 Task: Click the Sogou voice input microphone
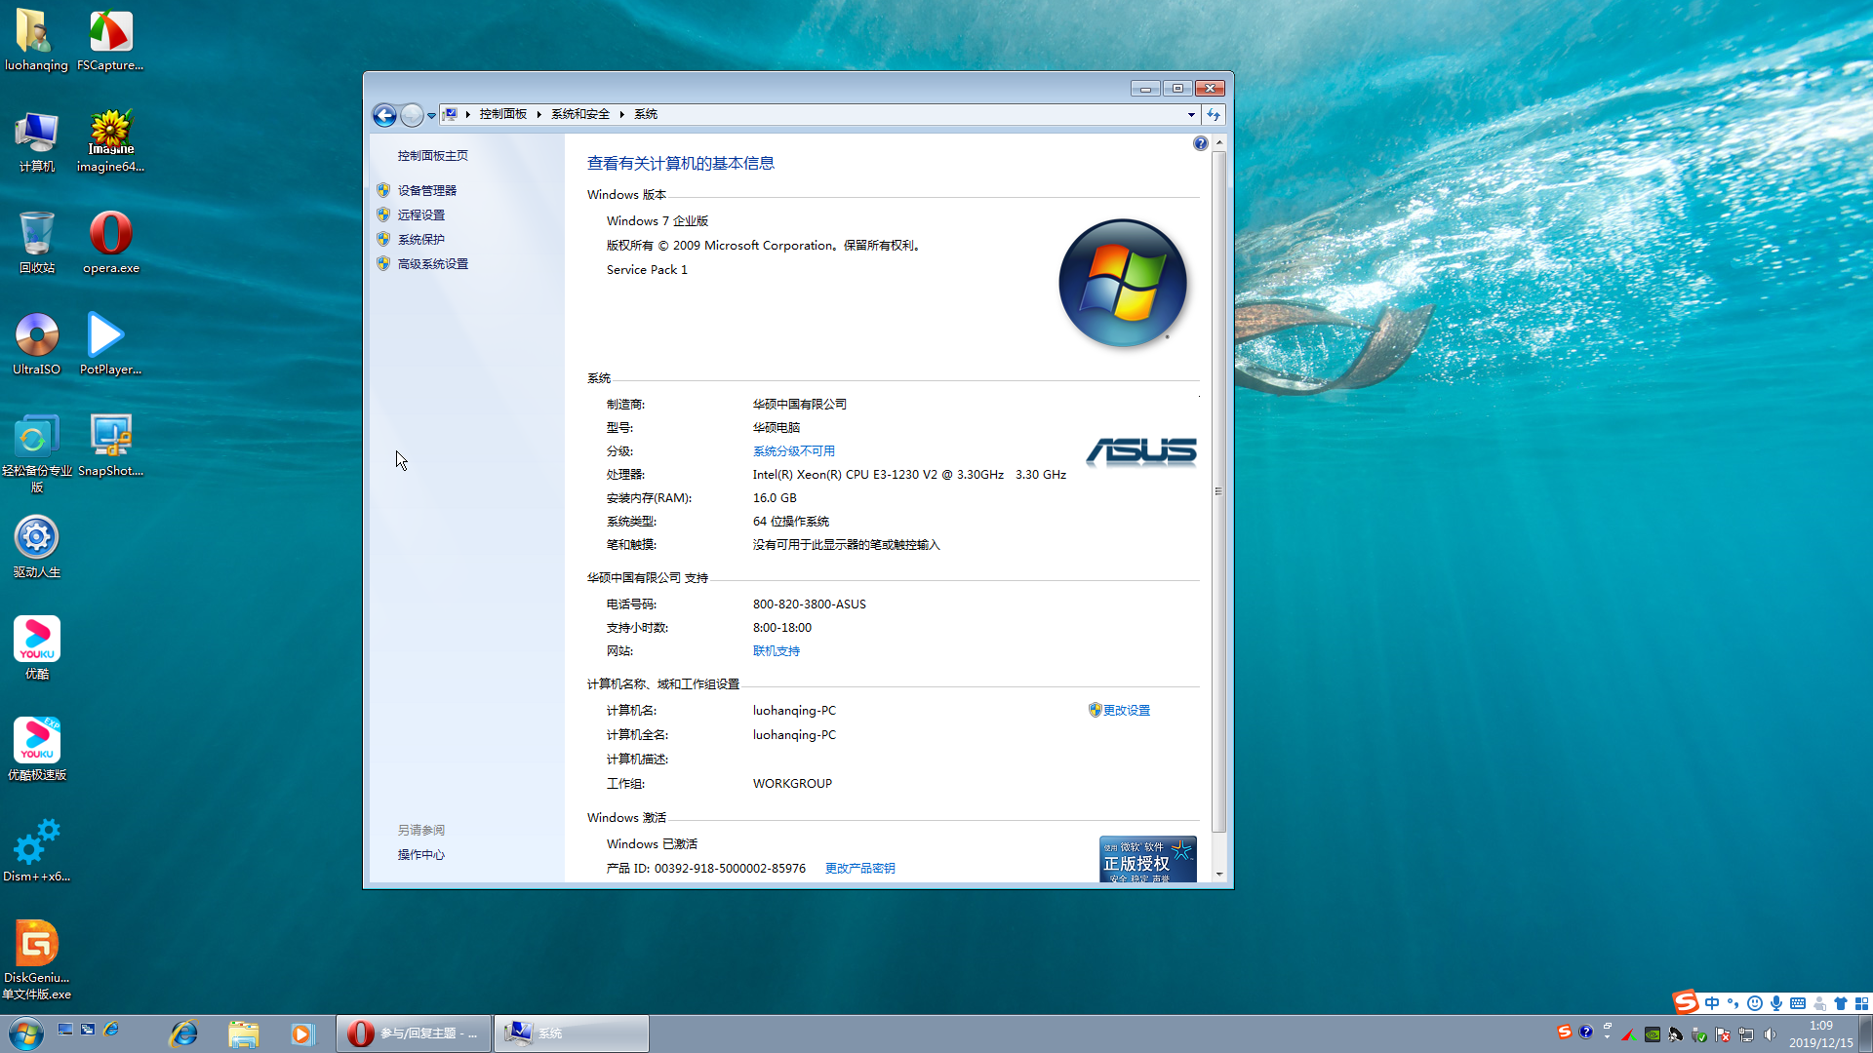(1776, 1003)
